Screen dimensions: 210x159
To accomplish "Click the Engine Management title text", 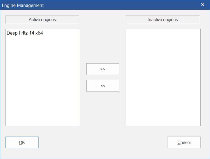I will (x=23, y=5).
